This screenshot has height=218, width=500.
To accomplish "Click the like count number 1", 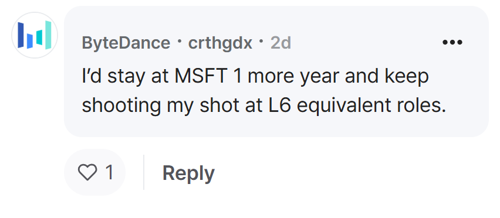I will (x=109, y=172).
